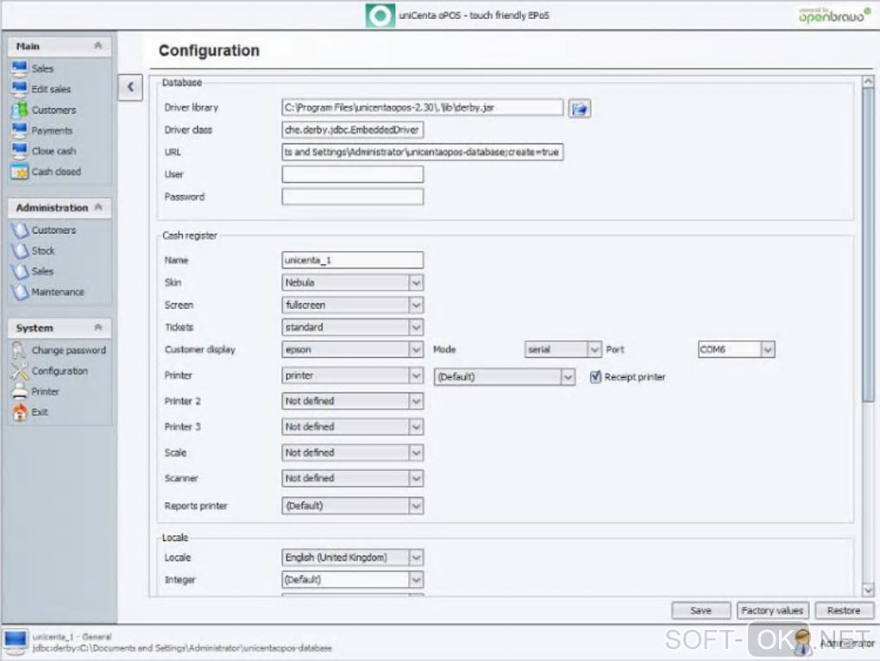Open Customer display dropdown
Image resolution: width=880 pixels, height=661 pixels.
point(415,349)
